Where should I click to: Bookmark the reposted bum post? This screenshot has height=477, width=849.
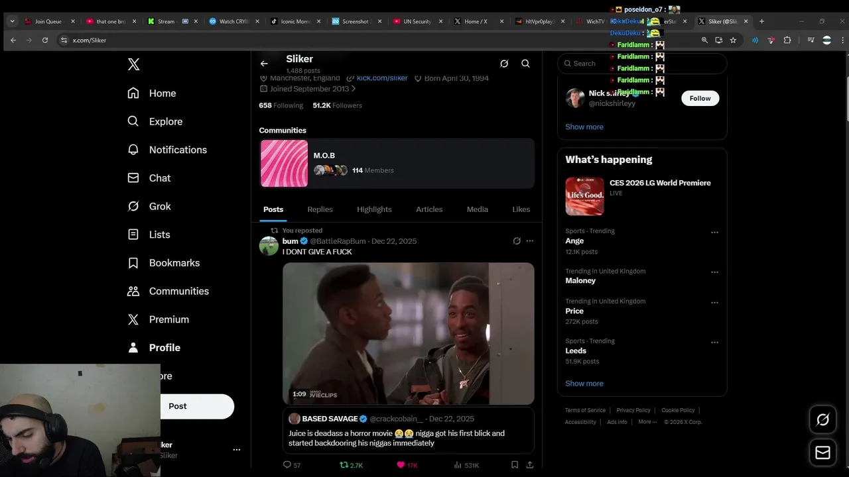tap(515, 465)
